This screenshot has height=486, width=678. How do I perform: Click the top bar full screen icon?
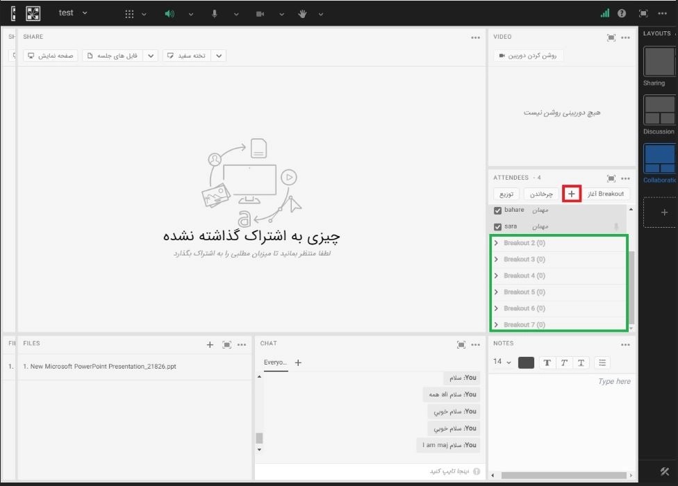coord(643,13)
